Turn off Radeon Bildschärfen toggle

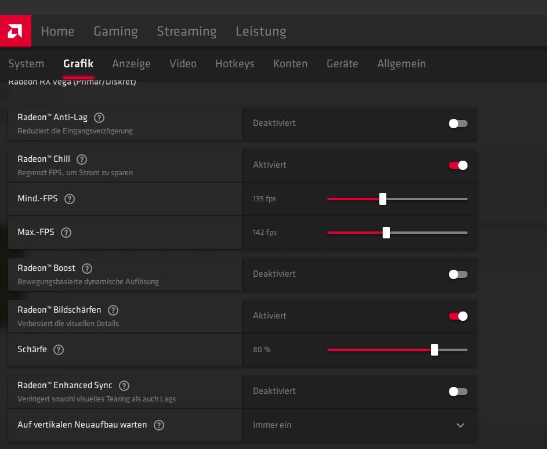pos(458,316)
